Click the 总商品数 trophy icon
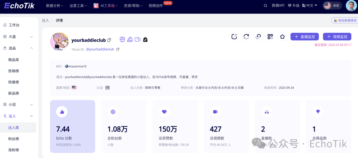 (318, 111)
